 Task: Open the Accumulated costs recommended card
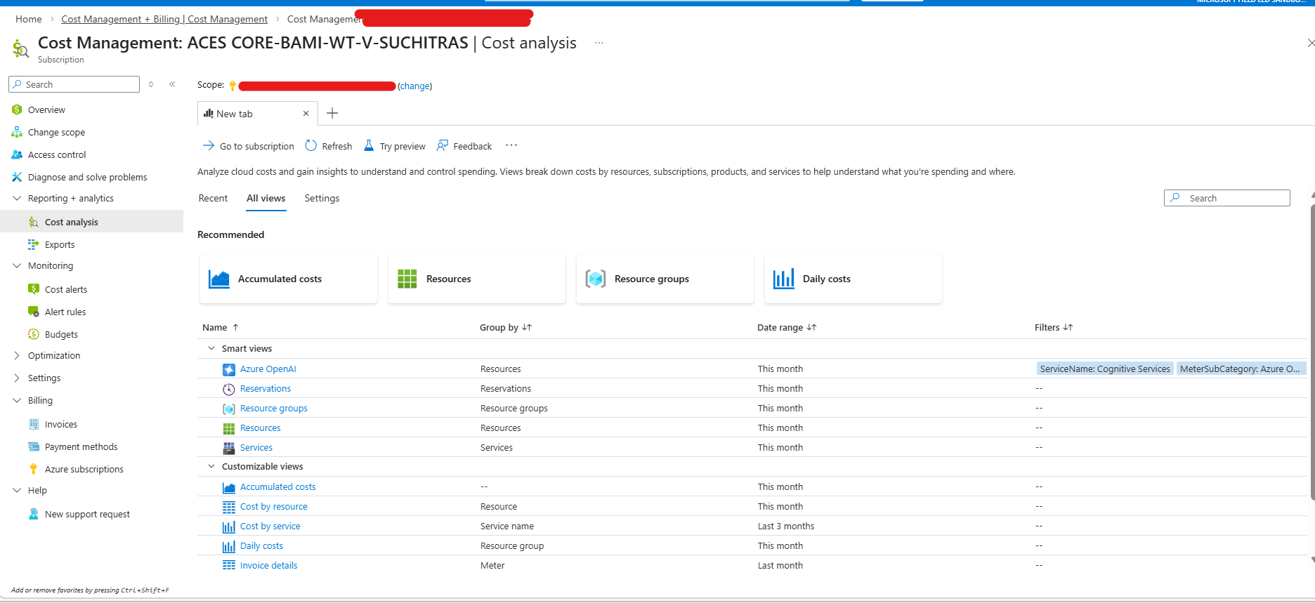pyautogui.click(x=289, y=279)
